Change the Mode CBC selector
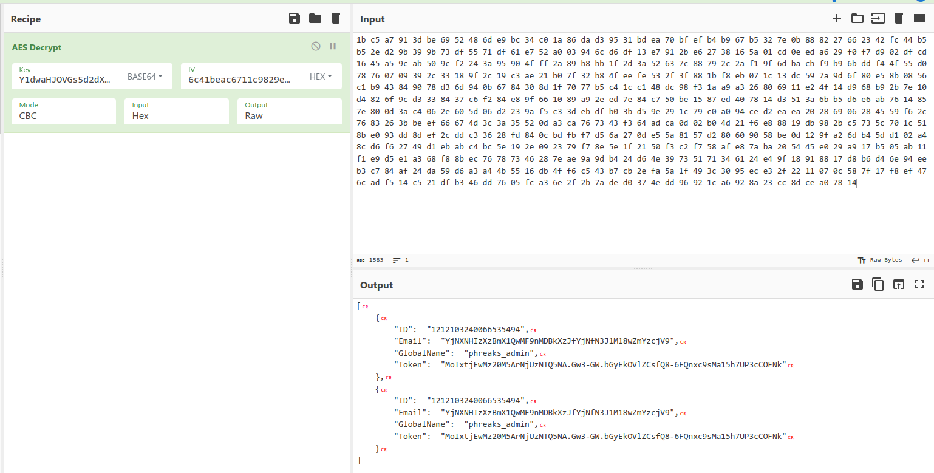The width and height of the screenshot is (934, 473). 64,111
